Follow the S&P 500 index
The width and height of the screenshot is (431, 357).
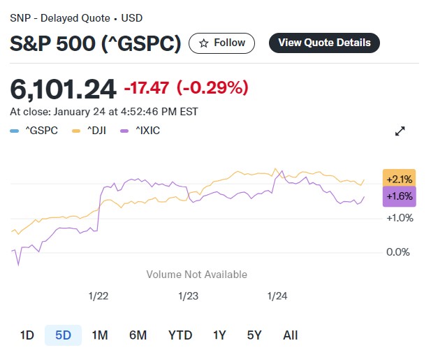(221, 43)
